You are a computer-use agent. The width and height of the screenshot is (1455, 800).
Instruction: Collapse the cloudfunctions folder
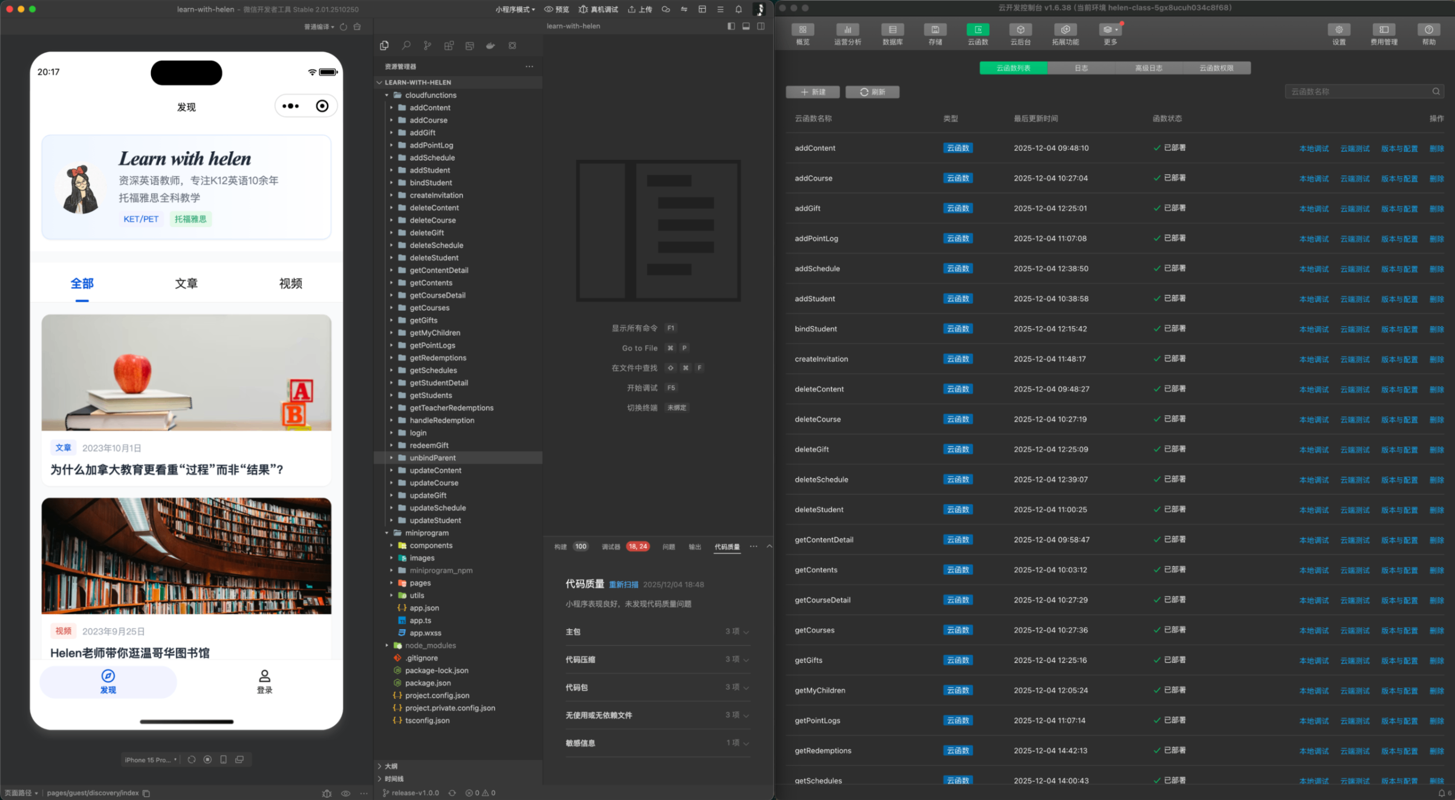tap(387, 95)
